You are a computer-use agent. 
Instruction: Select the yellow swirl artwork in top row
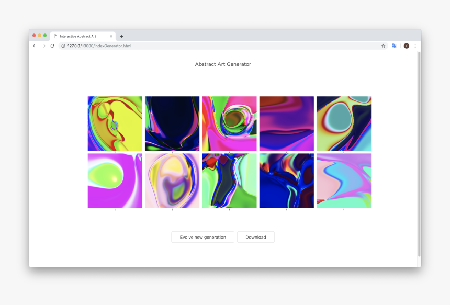(x=115, y=123)
